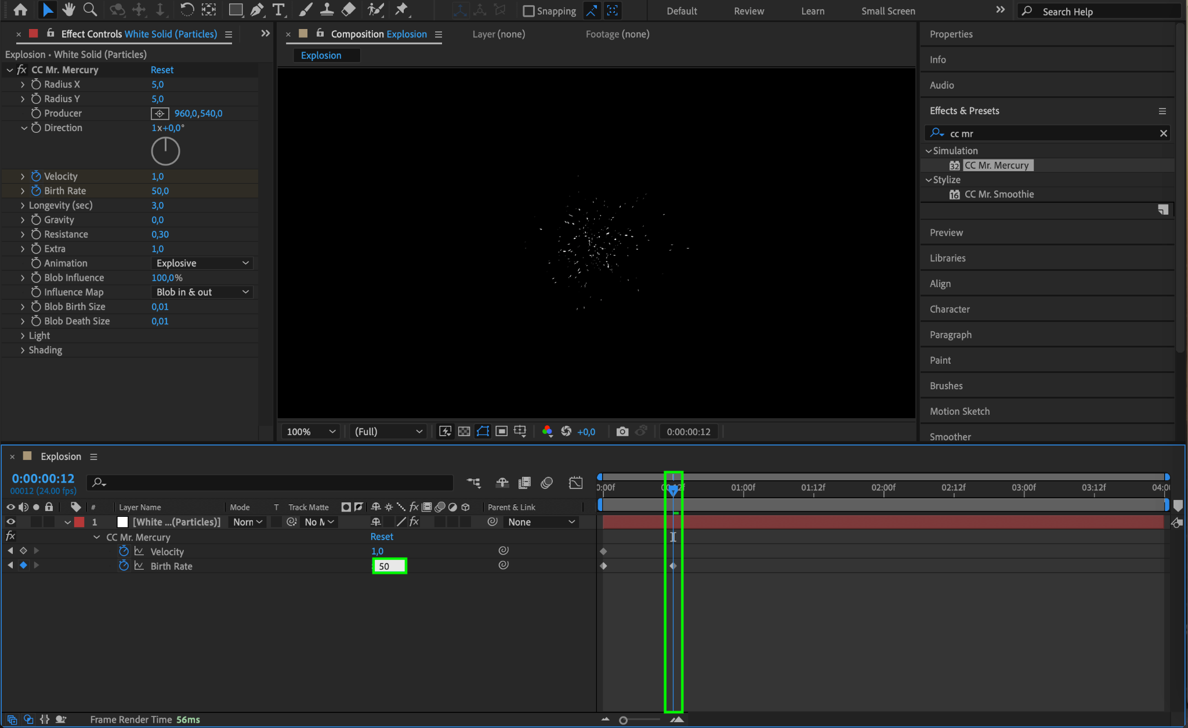Screen dimensions: 1188x728
Task: Expand the Light property group
Action: point(23,336)
